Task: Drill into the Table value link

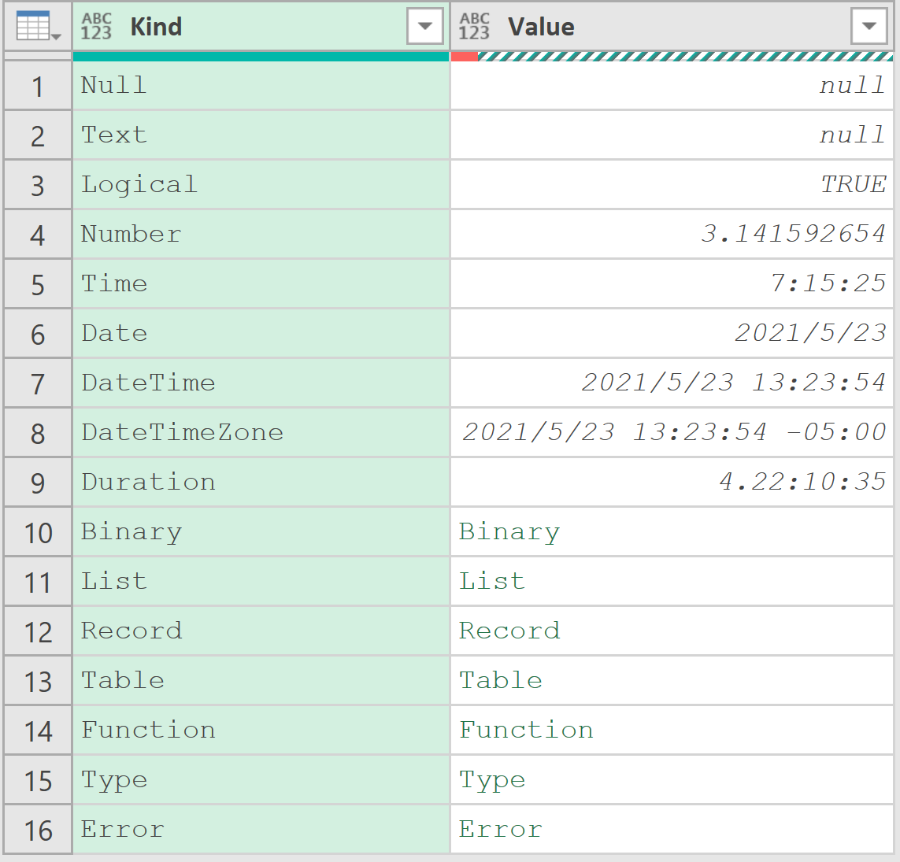Action: coord(501,681)
